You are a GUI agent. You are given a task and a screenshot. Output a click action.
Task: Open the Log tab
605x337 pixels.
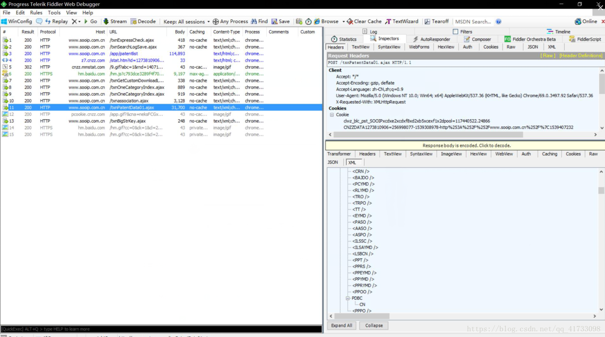click(370, 32)
